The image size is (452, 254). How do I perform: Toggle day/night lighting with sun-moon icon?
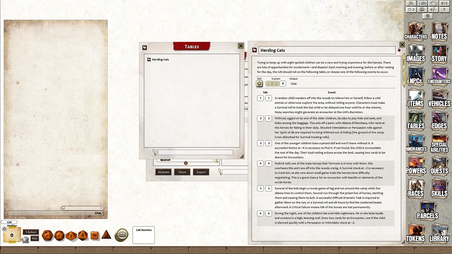point(411,10)
